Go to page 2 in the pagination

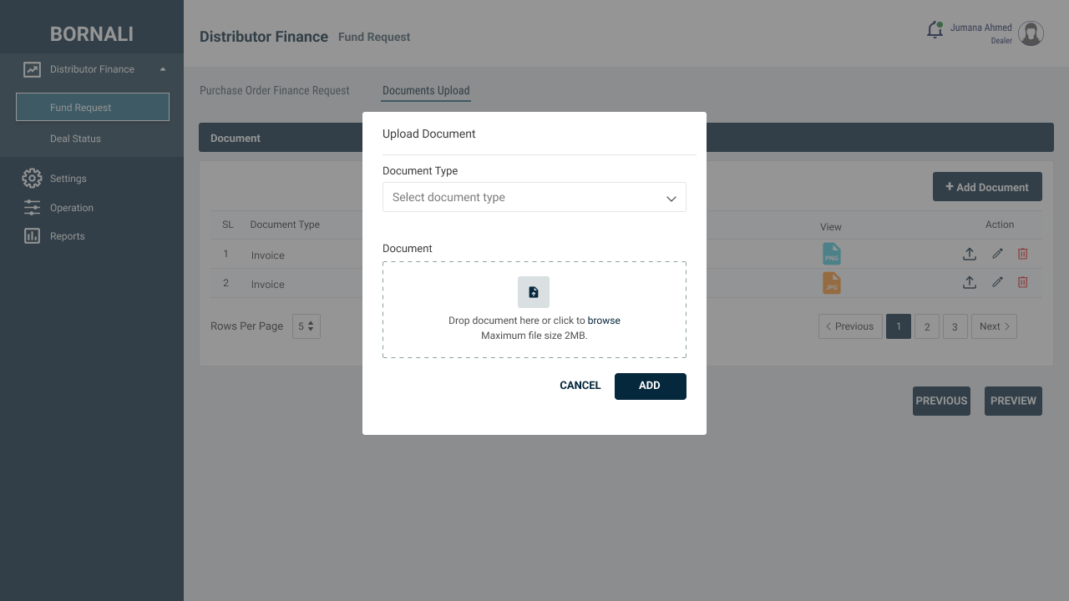[x=927, y=326]
